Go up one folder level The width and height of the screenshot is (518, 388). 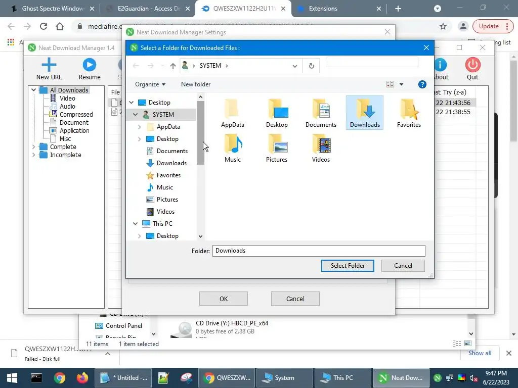point(173,66)
